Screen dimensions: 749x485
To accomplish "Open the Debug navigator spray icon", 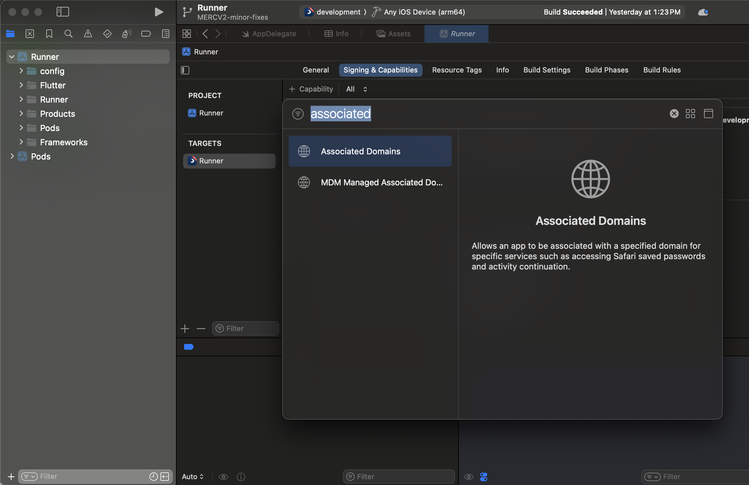I will point(127,33).
